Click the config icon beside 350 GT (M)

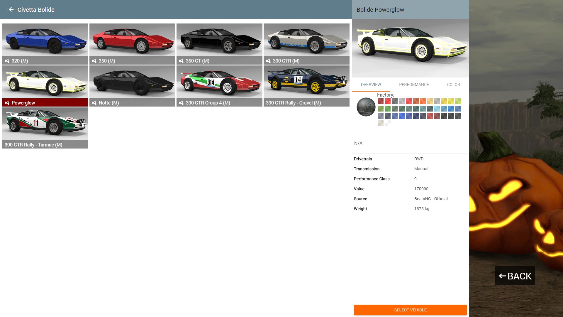click(x=181, y=61)
